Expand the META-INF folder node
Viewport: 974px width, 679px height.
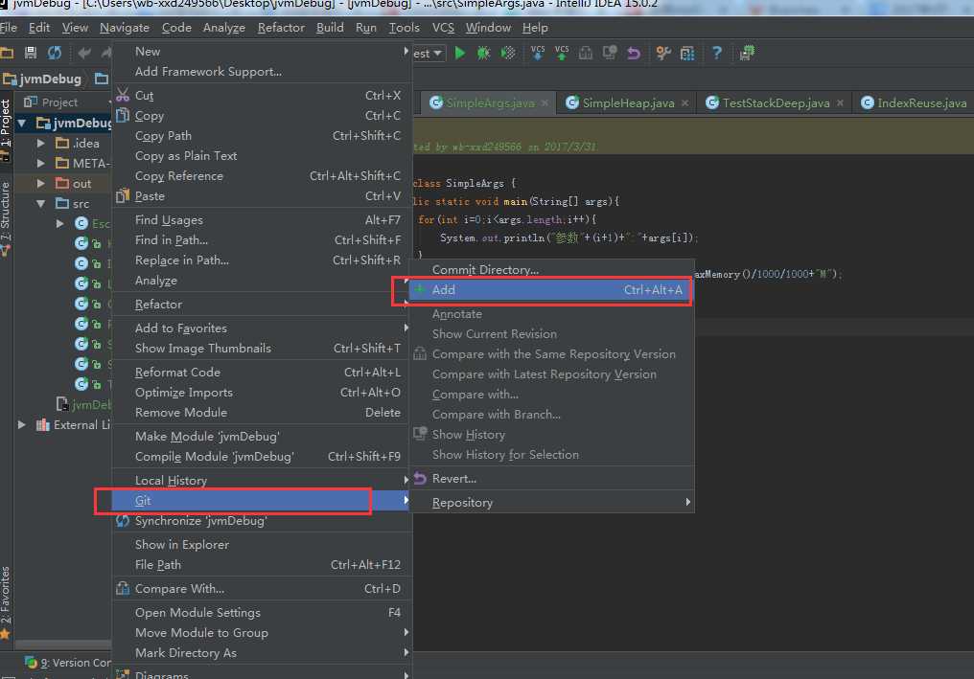pos(41,163)
